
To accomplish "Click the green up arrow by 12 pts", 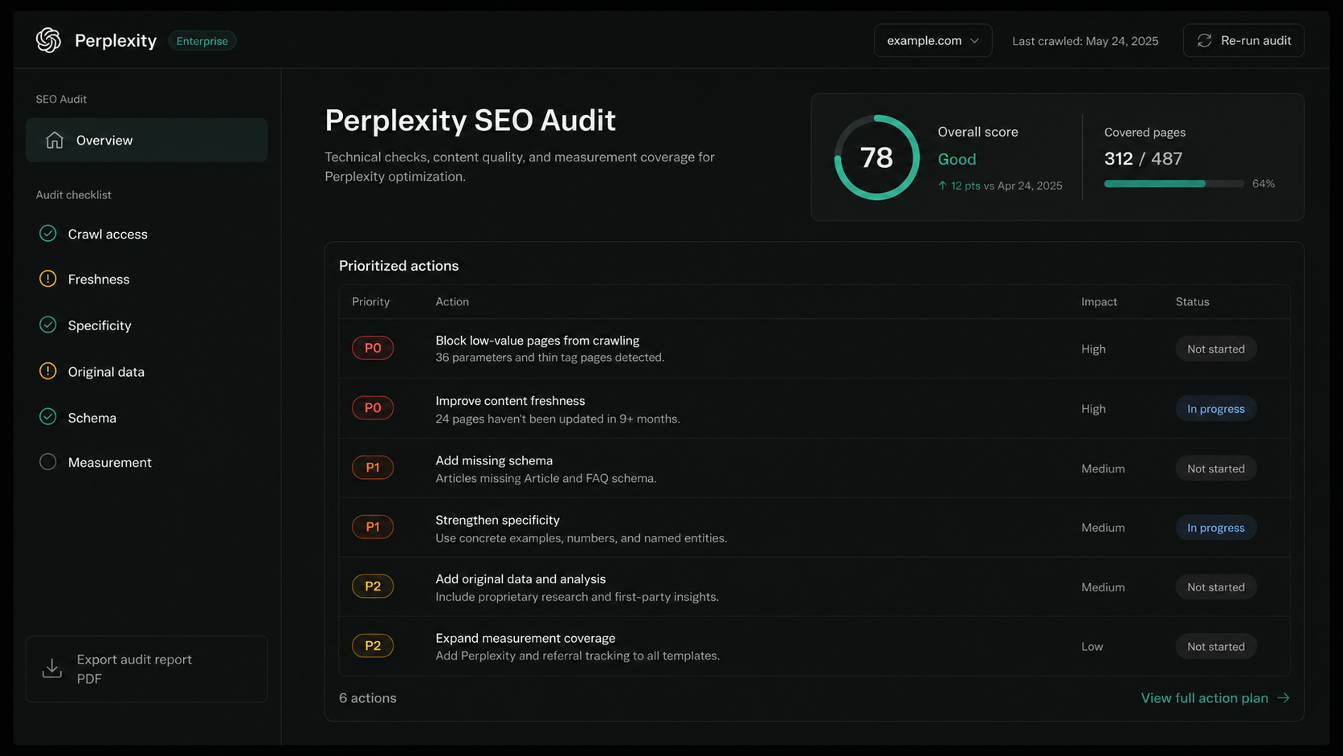I will click(942, 186).
